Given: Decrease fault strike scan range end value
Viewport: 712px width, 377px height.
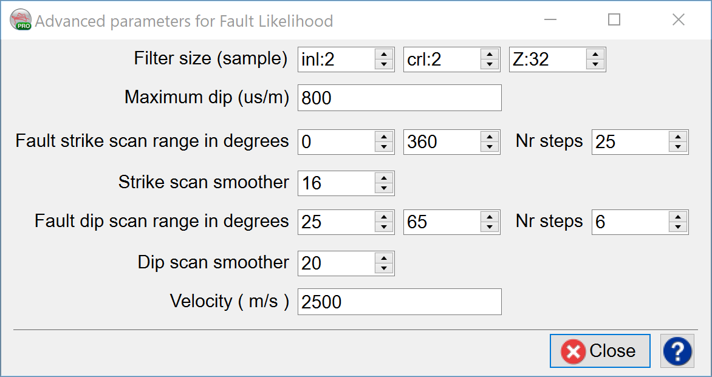Looking at the screenshot, I should 490,146.
